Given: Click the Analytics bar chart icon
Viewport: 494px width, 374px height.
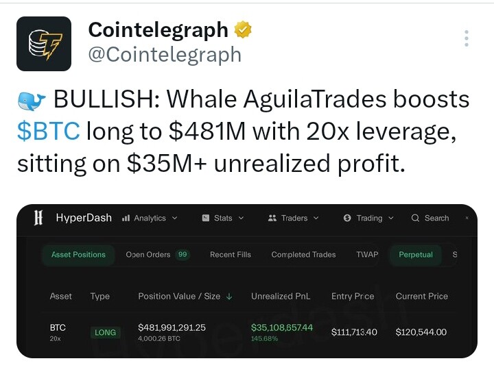Looking at the screenshot, I should click(126, 218).
